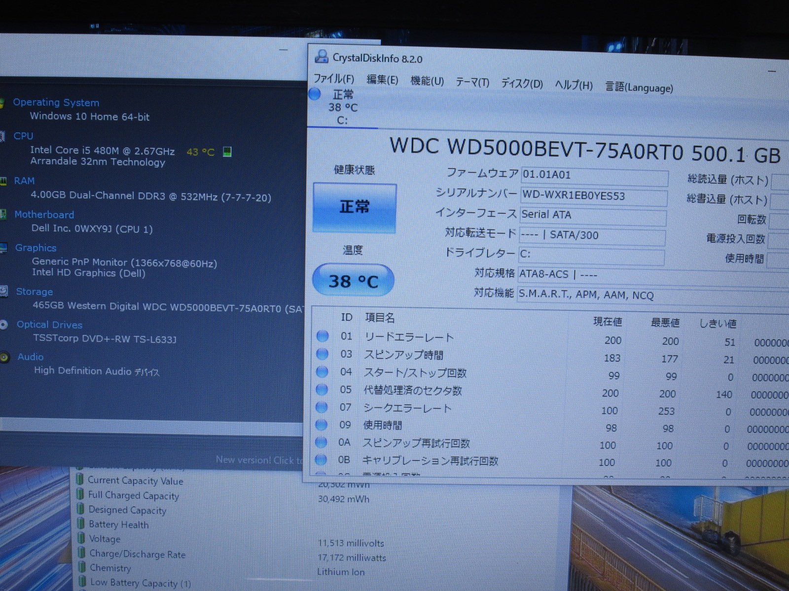Screen dimensions: 789x591
Task: Click the blue status circle for ID 01 row
Action: tap(323, 336)
